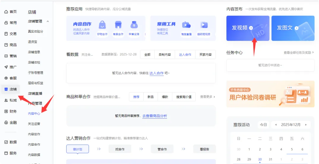Switch to 全部 data tab
The width and height of the screenshot is (319, 164).
pyautogui.click(x=147, y=55)
